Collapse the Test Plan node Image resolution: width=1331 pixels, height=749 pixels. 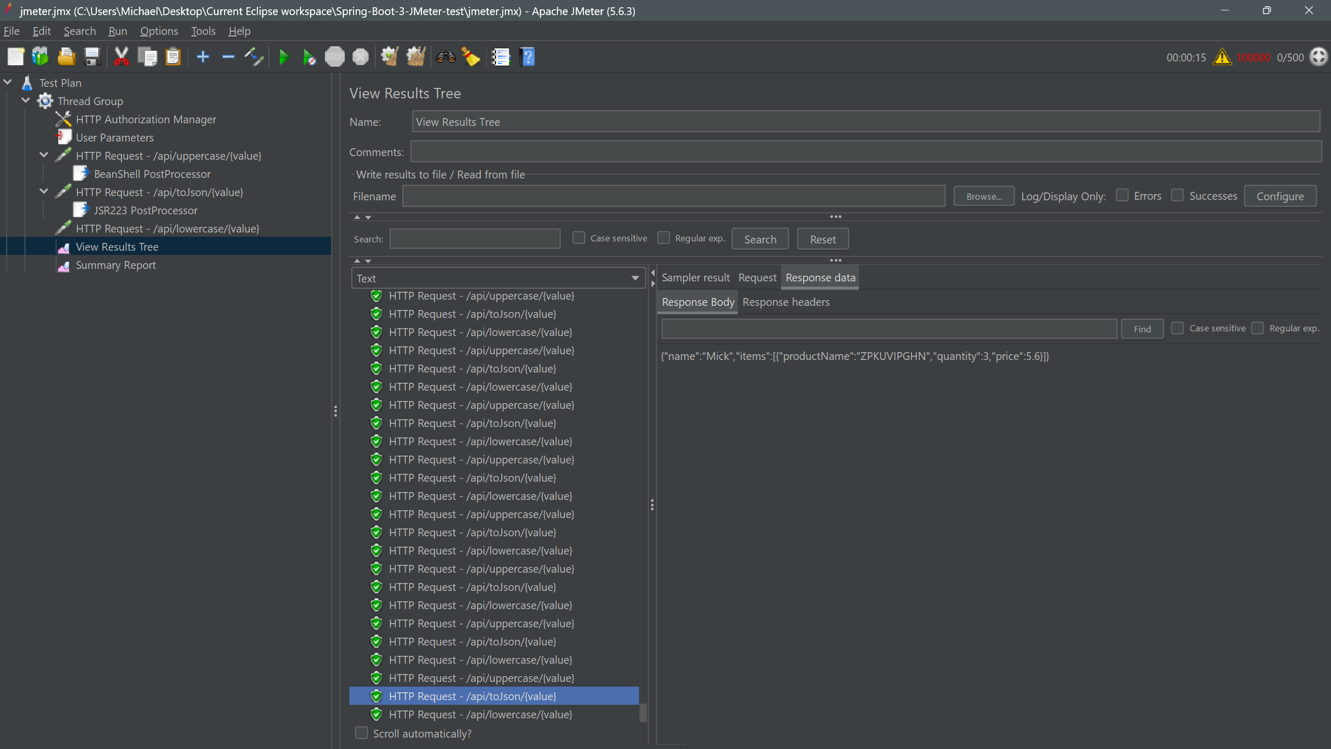[8, 82]
